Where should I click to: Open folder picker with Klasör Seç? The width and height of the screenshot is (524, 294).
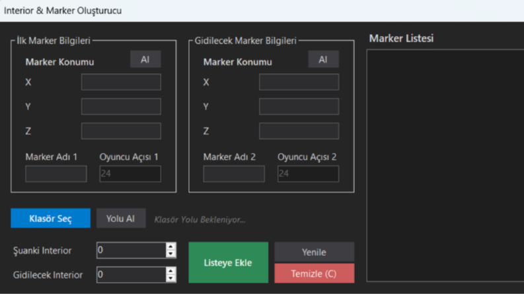point(50,218)
